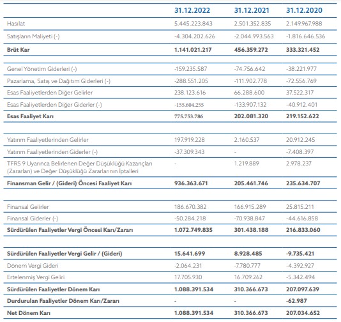Click the Genel Yönetim Giderleri label
341x322 pixels.
[x=42, y=69]
